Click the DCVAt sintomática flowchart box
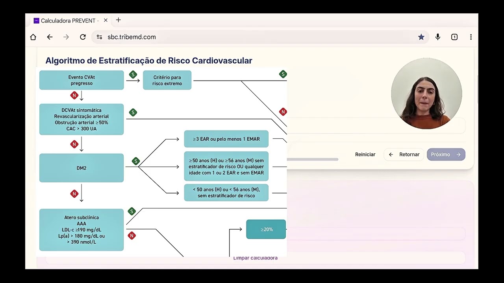The height and width of the screenshot is (283, 504). (82, 119)
